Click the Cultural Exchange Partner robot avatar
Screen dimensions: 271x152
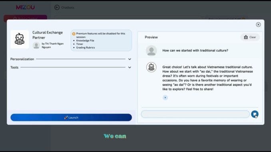click(x=20, y=39)
